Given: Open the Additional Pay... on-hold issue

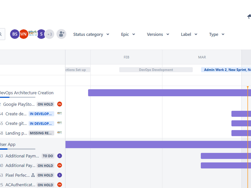Looking at the screenshot, I should click(20, 165).
